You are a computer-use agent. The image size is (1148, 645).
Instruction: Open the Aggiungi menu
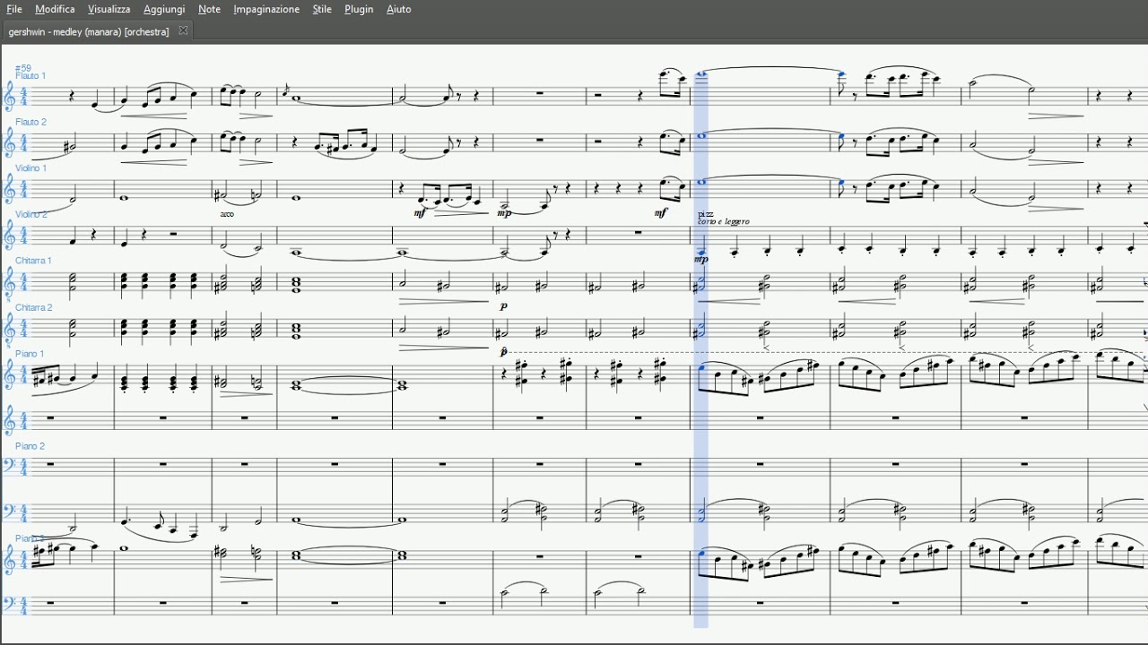click(164, 9)
